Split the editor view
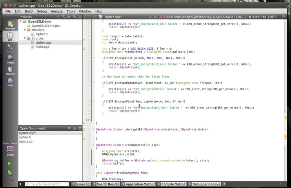The image size is (291, 188). (x=284, y=17)
